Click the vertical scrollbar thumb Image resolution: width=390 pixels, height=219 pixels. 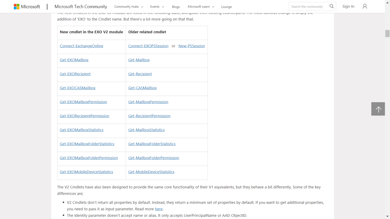tap(387, 33)
